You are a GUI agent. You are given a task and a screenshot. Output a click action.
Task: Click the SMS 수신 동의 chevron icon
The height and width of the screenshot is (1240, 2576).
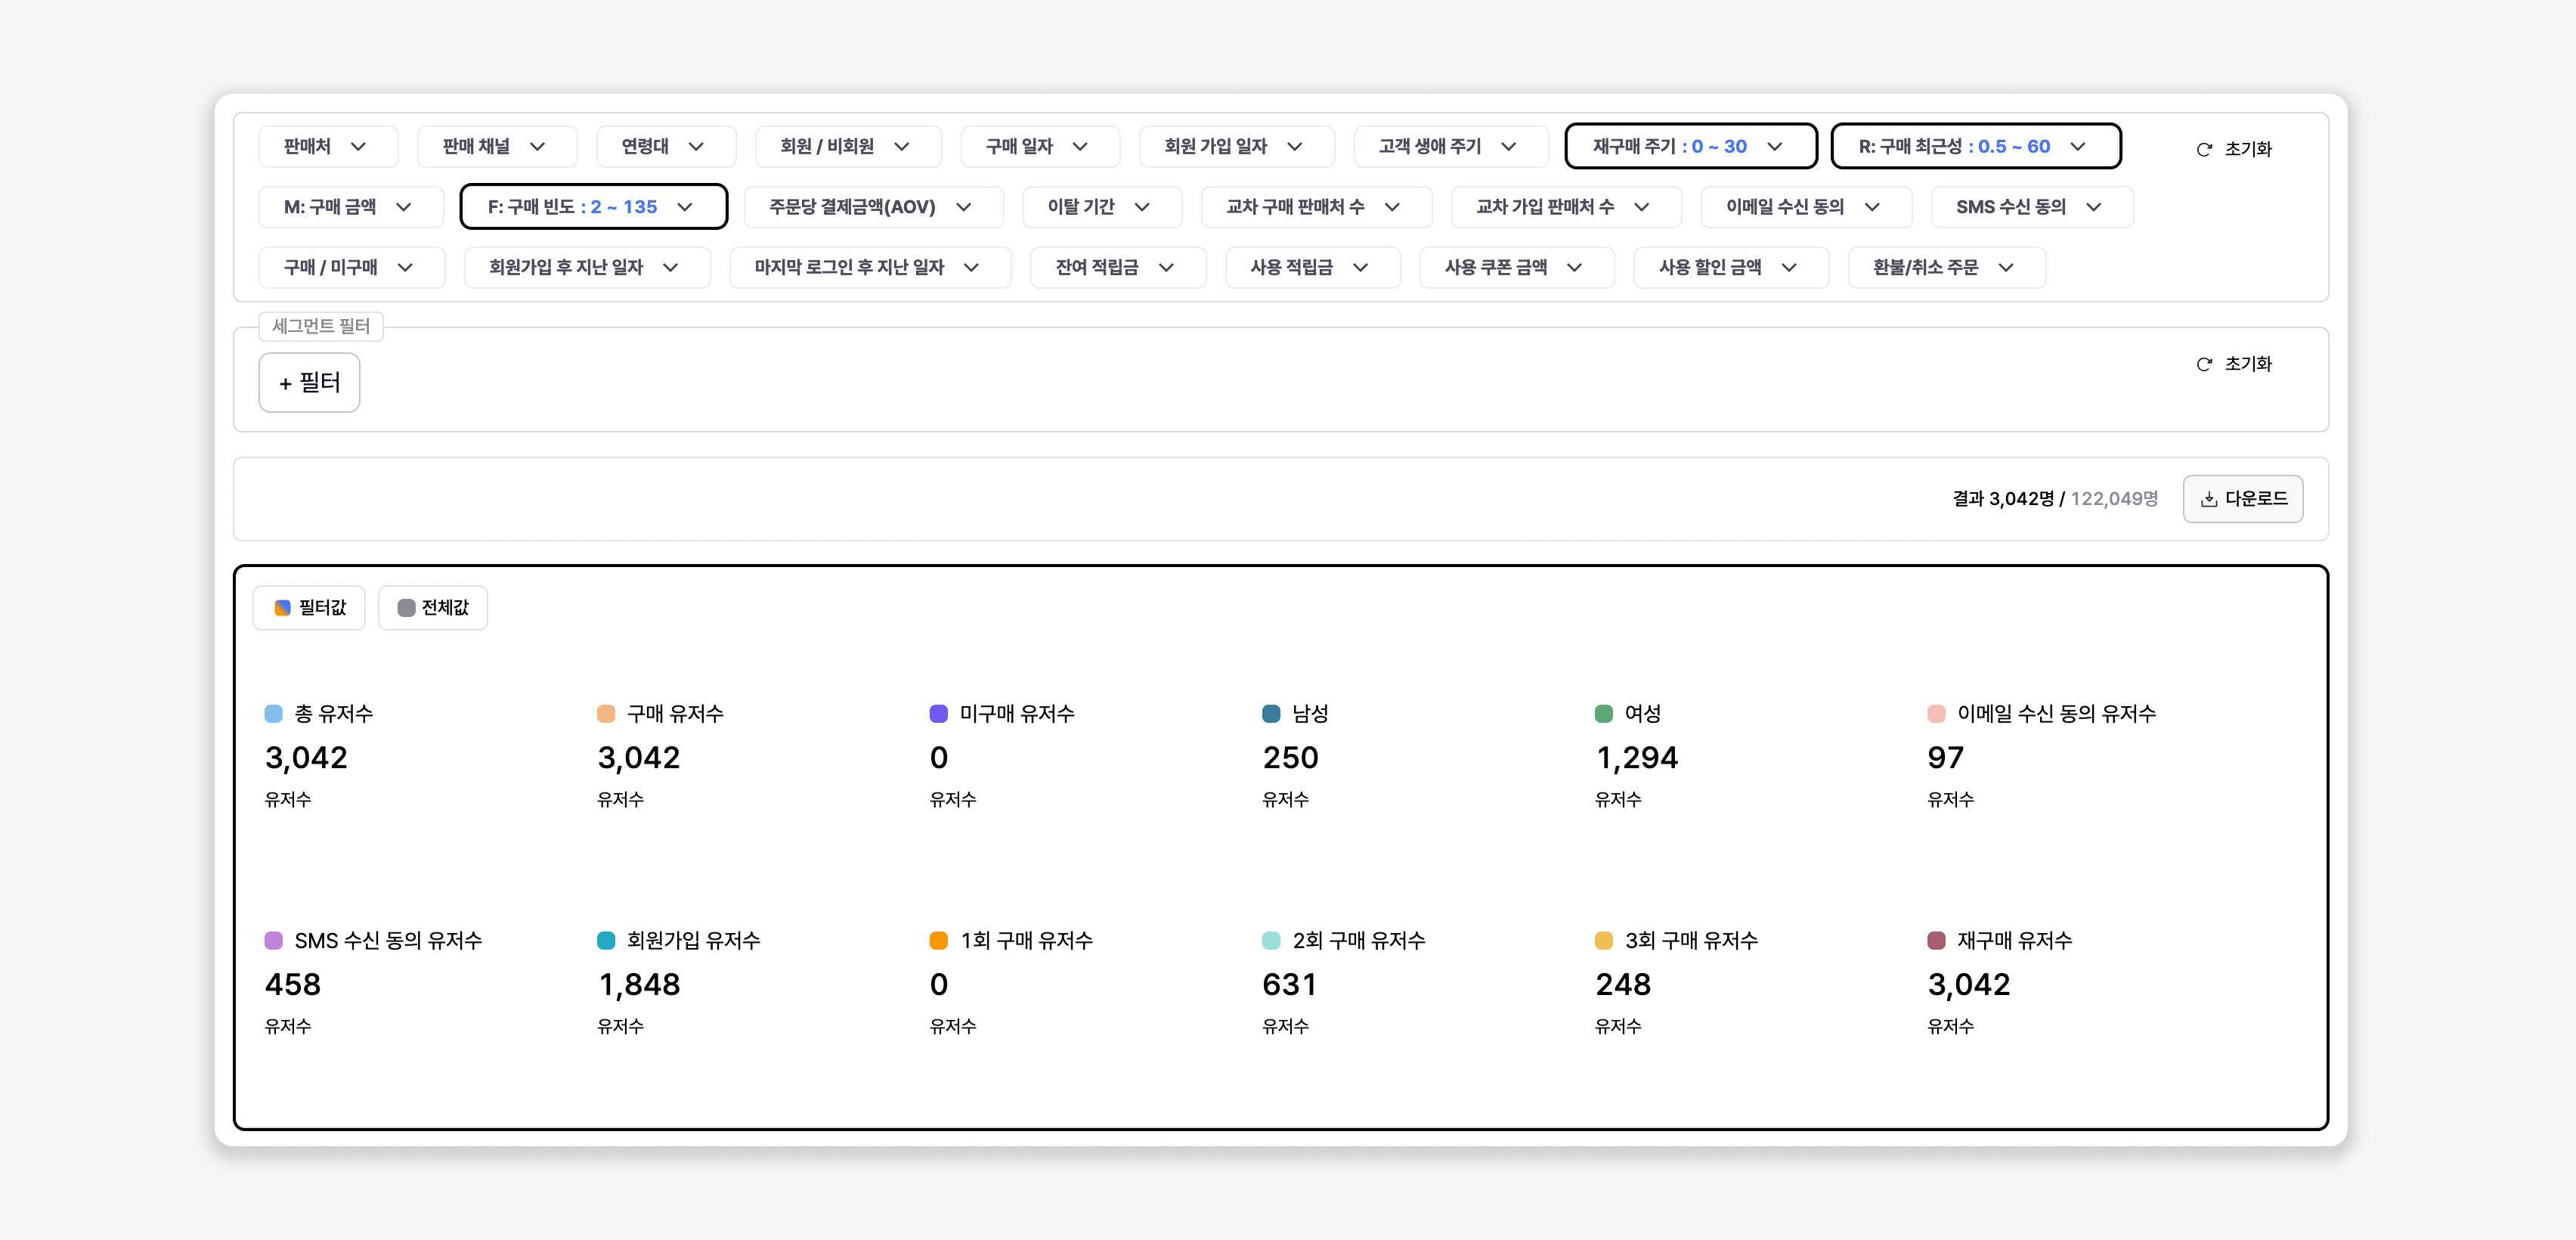[2093, 207]
